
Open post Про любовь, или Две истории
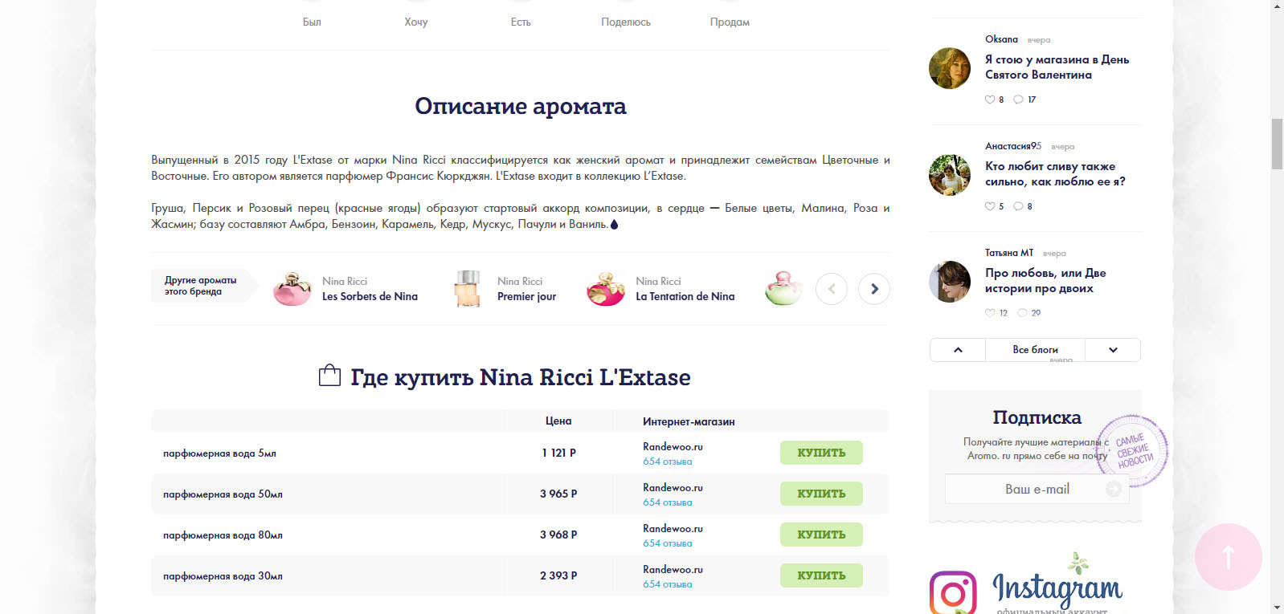click(x=1045, y=280)
